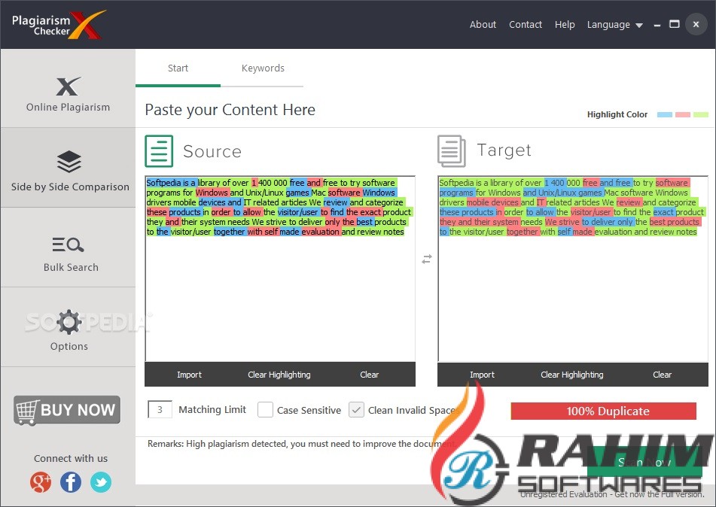Open the About menu item

click(x=483, y=25)
